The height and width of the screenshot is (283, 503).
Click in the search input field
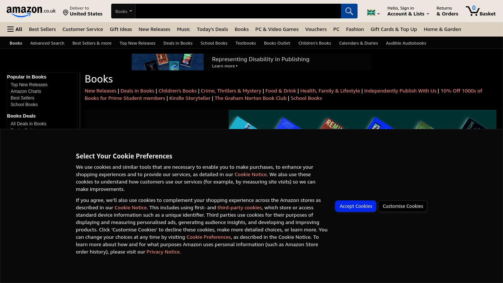(238, 11)
